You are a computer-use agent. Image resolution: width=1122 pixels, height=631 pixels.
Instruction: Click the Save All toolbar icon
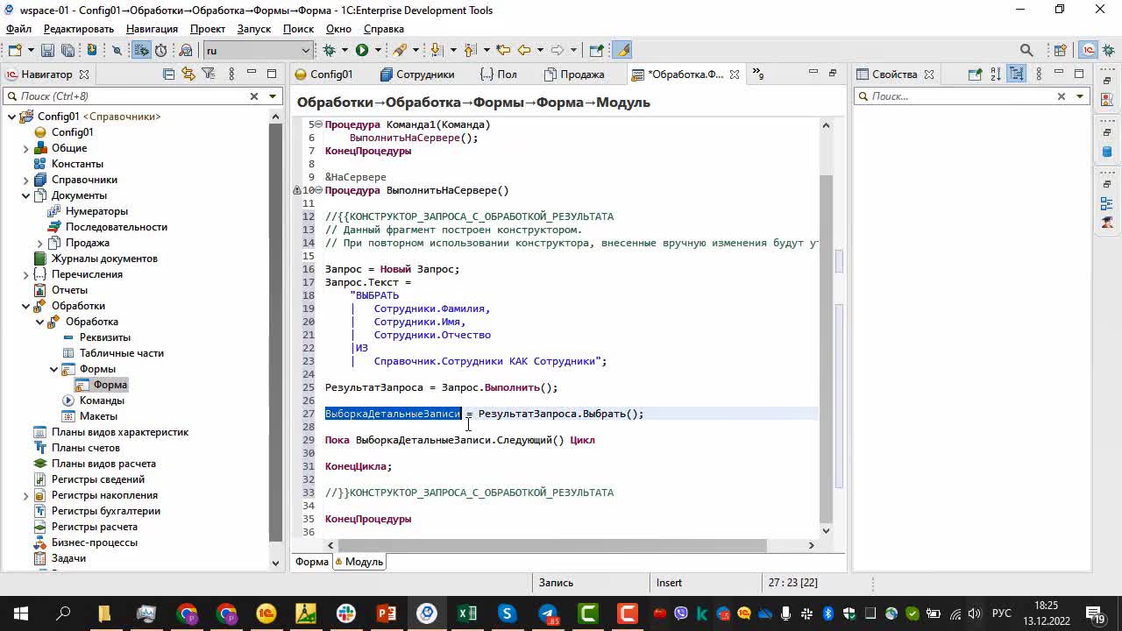click(67, 51)
